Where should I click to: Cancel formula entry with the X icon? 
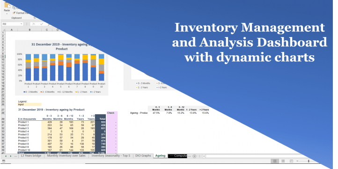(x=34, y=24)
